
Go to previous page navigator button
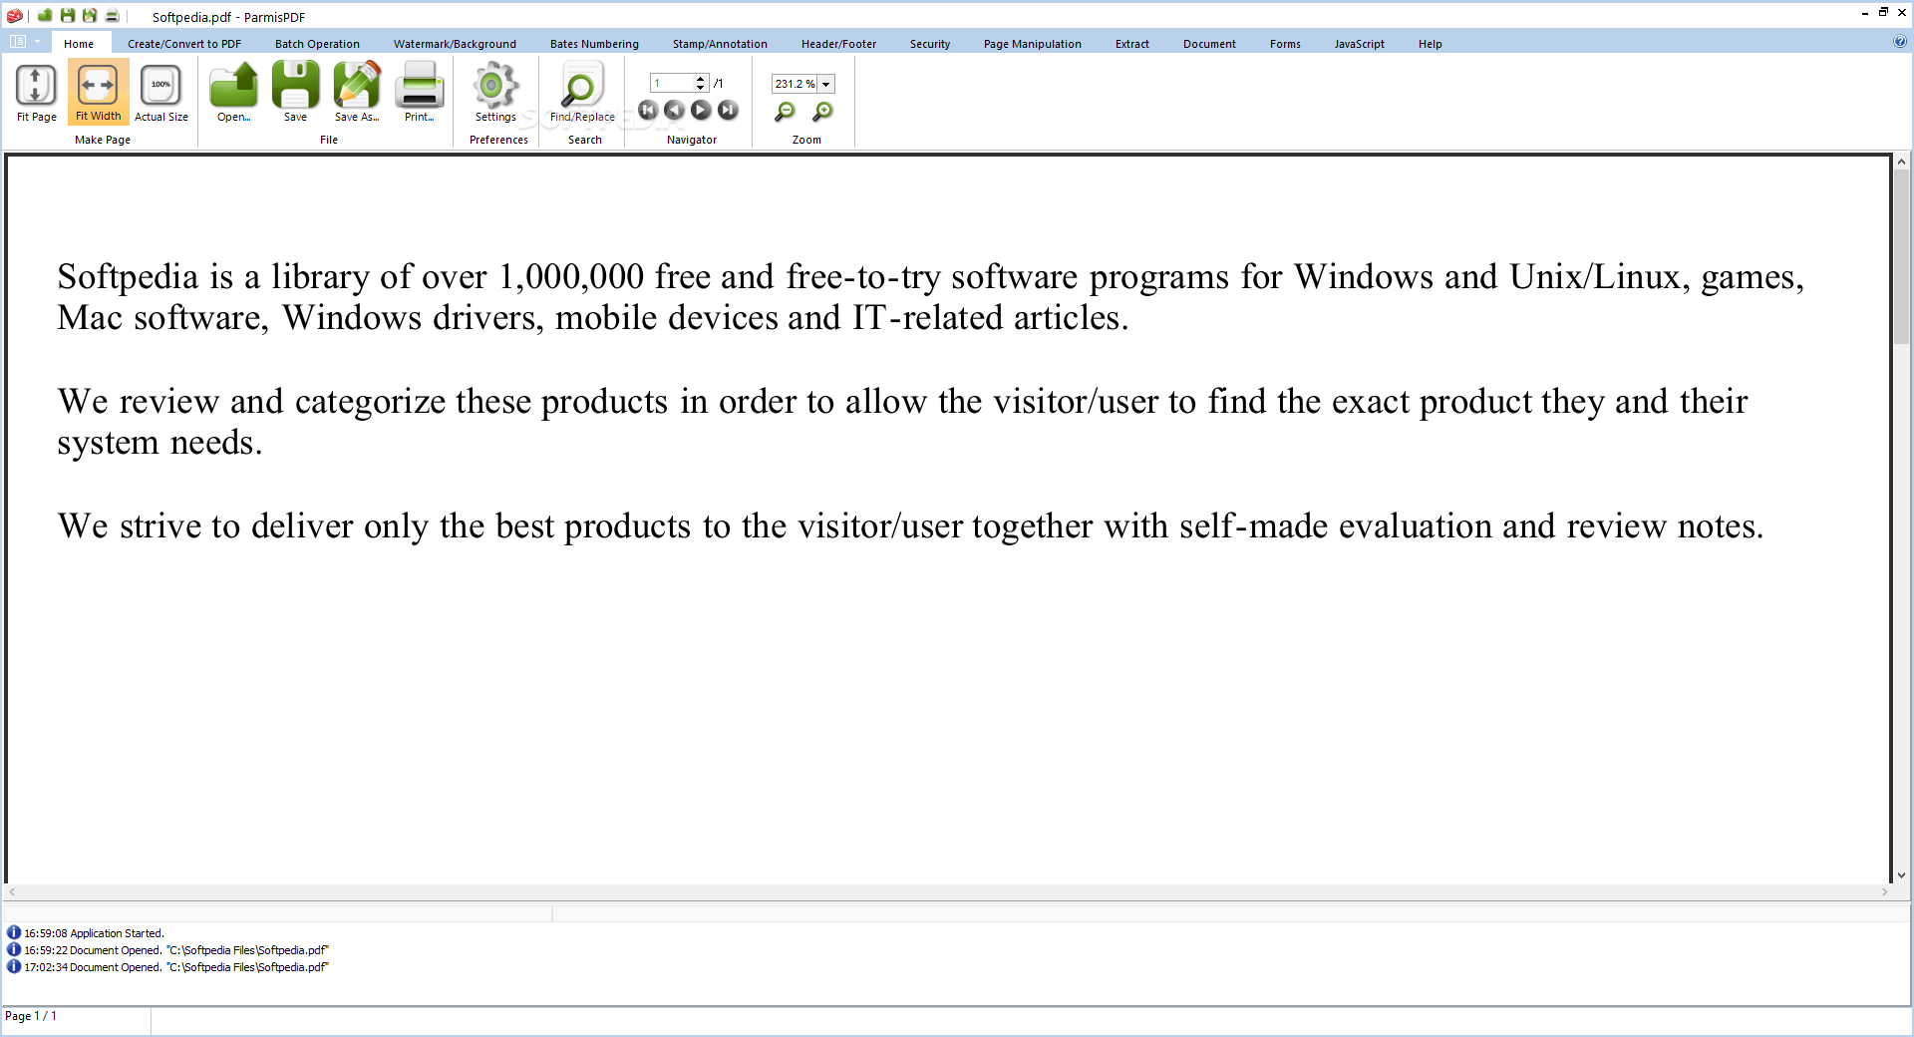tap(675, 110)
